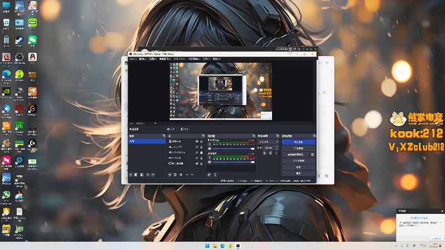
Task: Click Start Virtual Camera button
Action: point(295,155)
